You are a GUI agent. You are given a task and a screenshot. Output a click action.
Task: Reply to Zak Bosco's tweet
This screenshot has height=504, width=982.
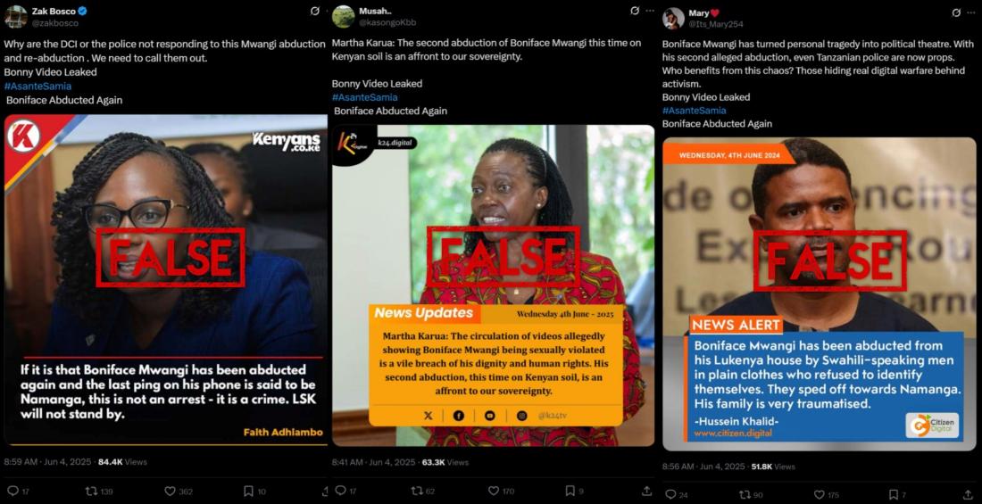(x=12, y=492)
